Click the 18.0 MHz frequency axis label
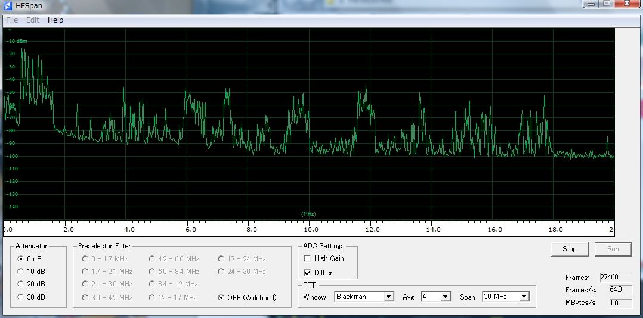This screenshot has height=318, width=643. coord(556,230)
